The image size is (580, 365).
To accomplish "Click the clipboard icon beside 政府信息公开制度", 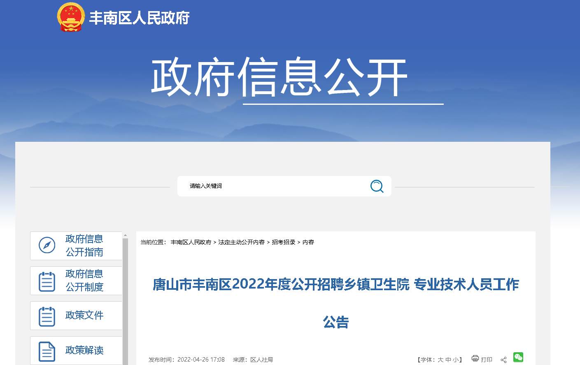I will pyautogui.click(x=47, y=281).
